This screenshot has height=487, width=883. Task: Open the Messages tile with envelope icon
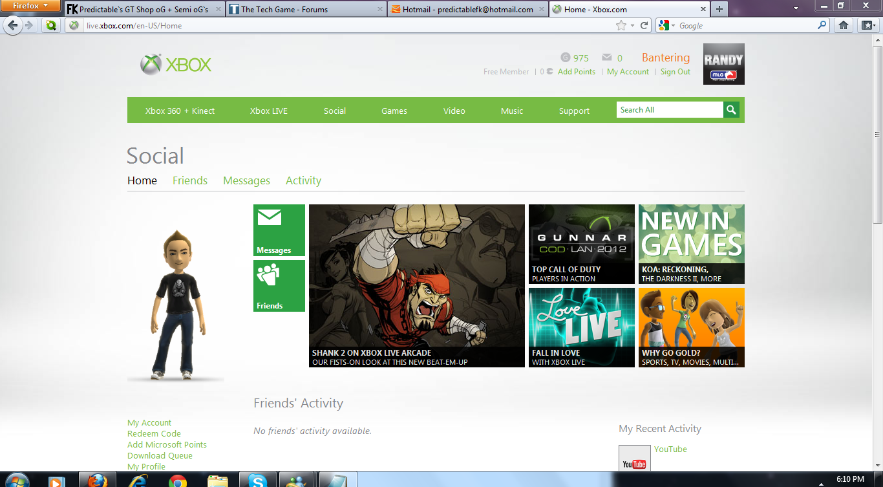(279, 230)
